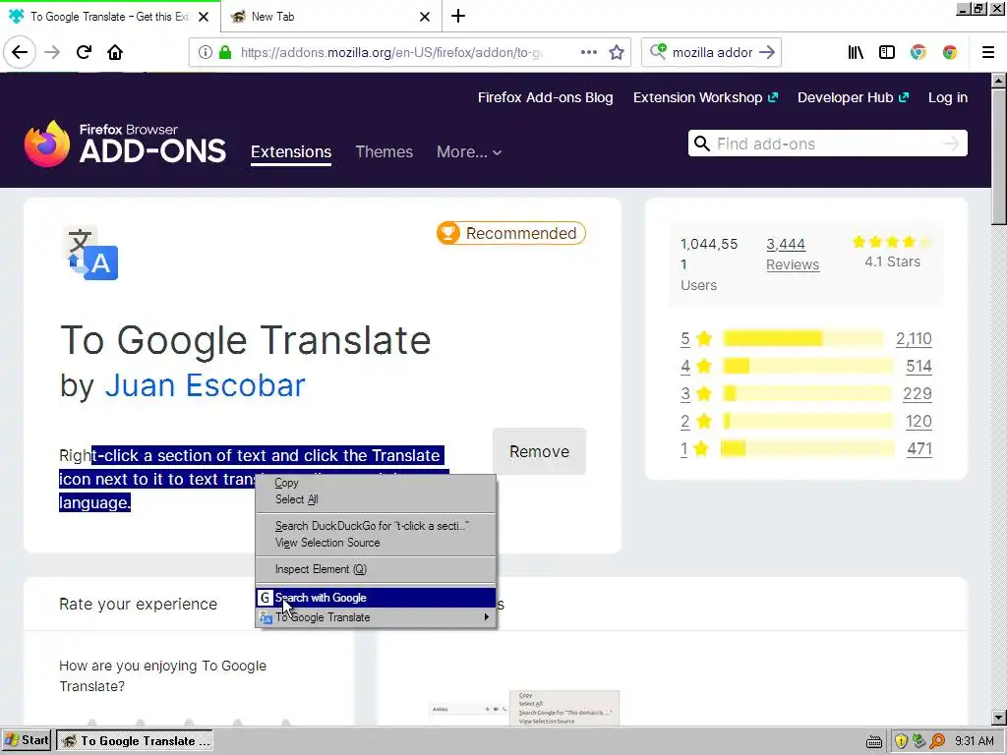Go back using the browser back arrow
The height and width of the screenshot is (755, 1007).
[20, 52]
